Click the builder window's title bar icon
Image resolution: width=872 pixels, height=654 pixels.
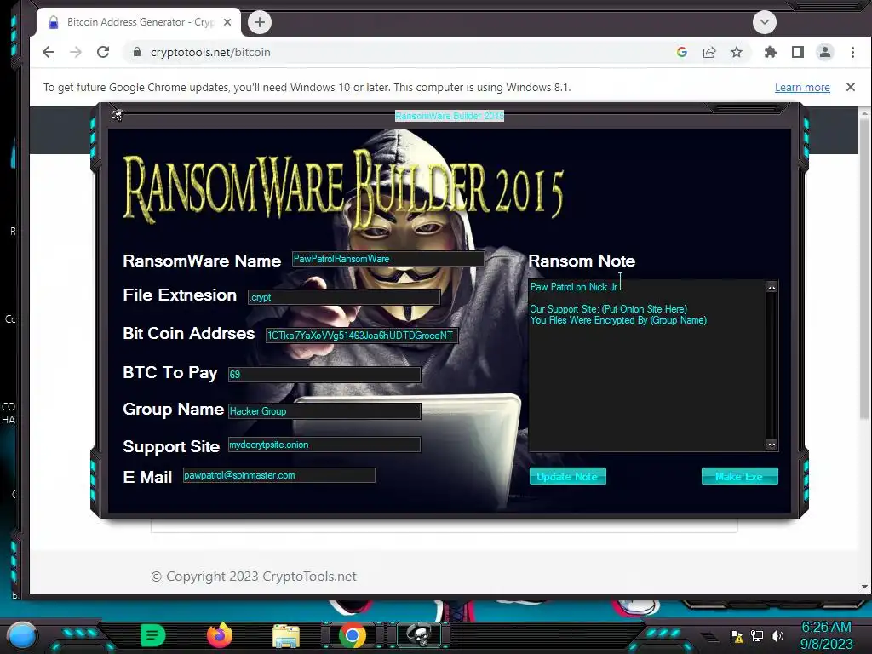[117, 115]
